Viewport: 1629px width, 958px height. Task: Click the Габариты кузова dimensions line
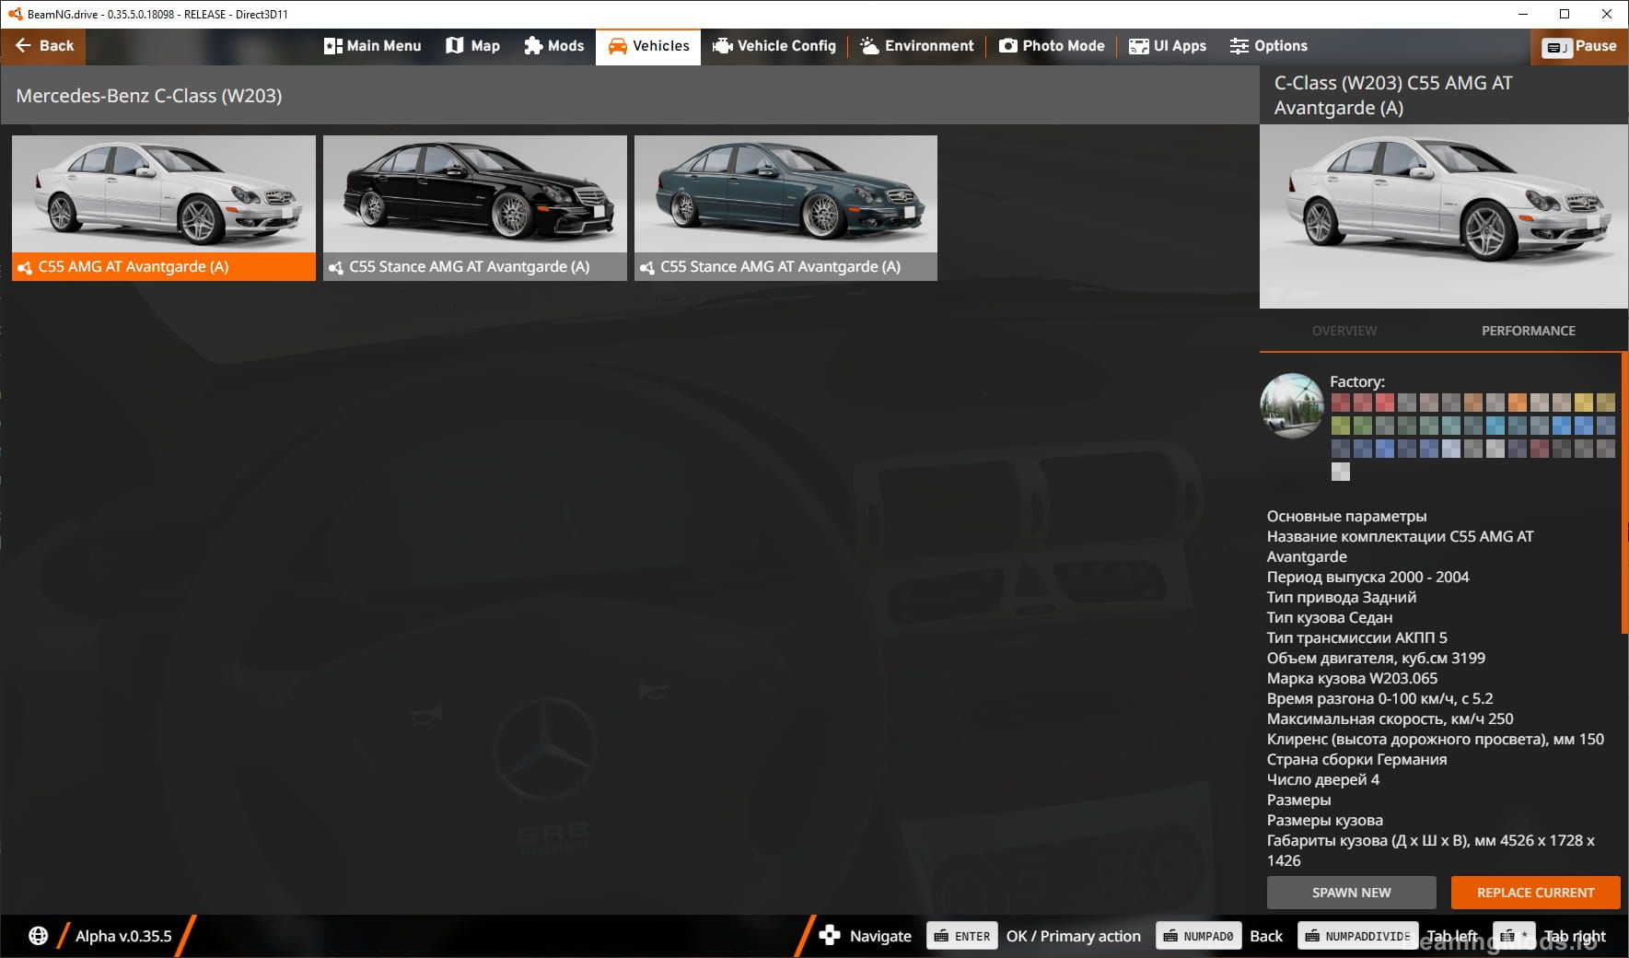click(1431, 850)
